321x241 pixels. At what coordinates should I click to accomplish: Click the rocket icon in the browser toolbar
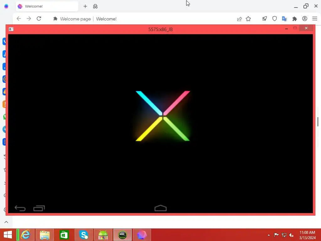pyautogui.click(x=265, y=19)
